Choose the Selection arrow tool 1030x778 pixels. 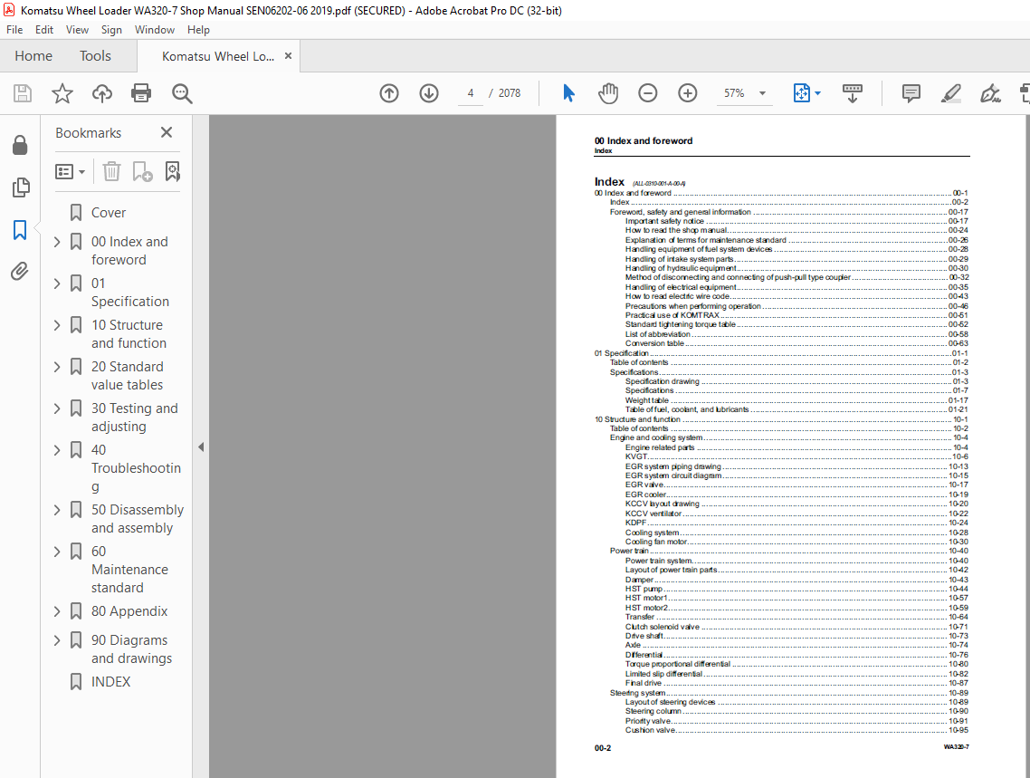[x=569, y=93]
